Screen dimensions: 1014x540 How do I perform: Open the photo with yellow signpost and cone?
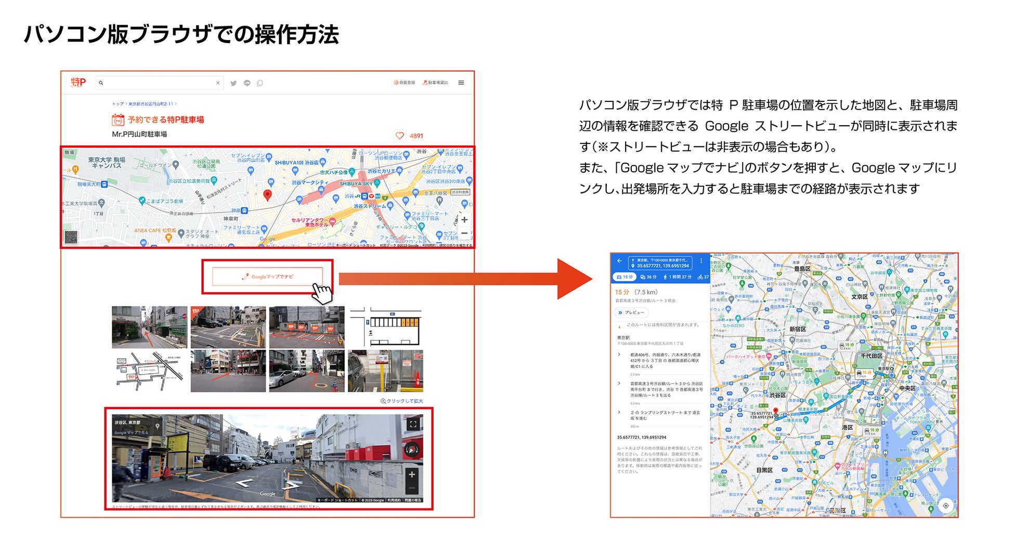point(385,371)
